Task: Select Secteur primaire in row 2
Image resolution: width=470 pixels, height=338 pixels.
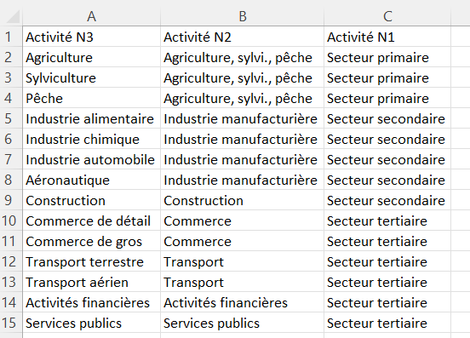Action: (387, 58)
